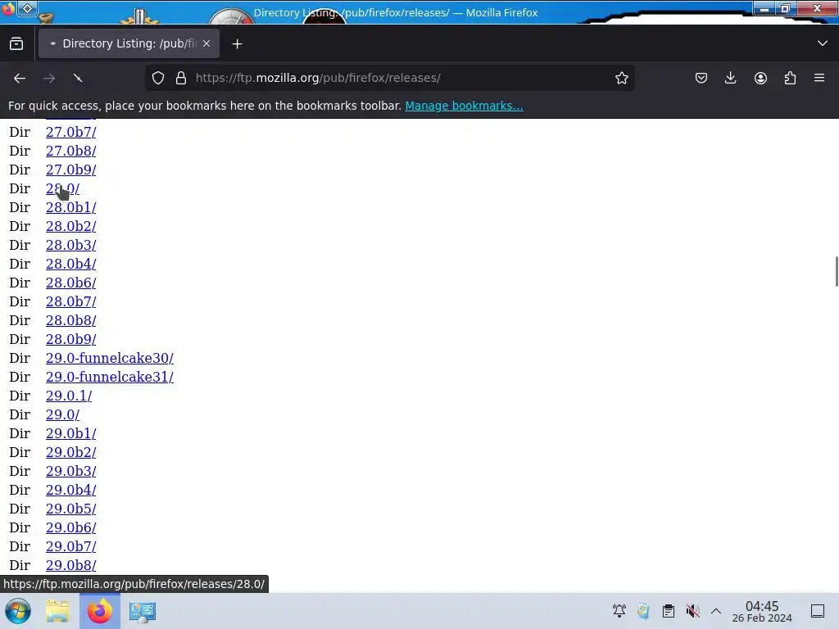List all tabs dropdown arrow
Viewport: 839px width, 629px height.
click(823, 43)
